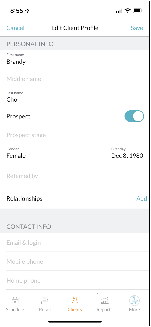151x327 pixels.
Task: Tap the Wi-Fi icon in status bar
Action: tap(128, 11)
